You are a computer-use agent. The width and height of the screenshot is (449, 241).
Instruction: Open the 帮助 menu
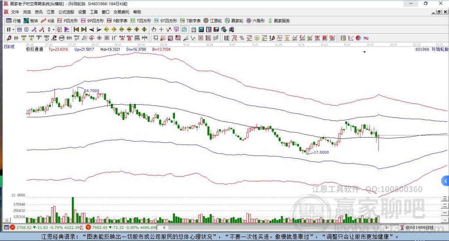tap(137, 12)
